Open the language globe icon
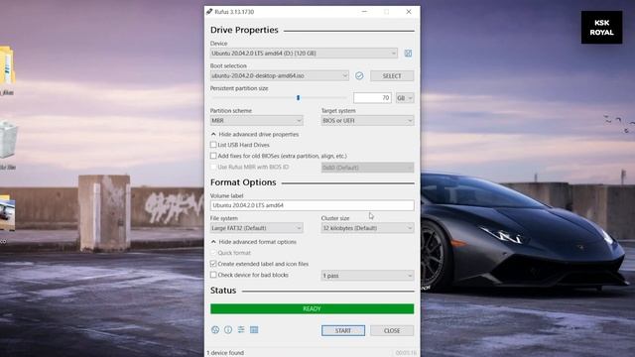The image size is (635, 357). point(215,330)
